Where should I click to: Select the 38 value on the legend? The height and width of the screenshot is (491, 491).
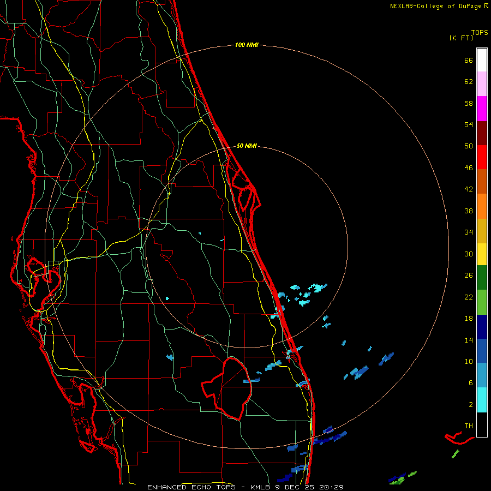click(x=469, y=211)
